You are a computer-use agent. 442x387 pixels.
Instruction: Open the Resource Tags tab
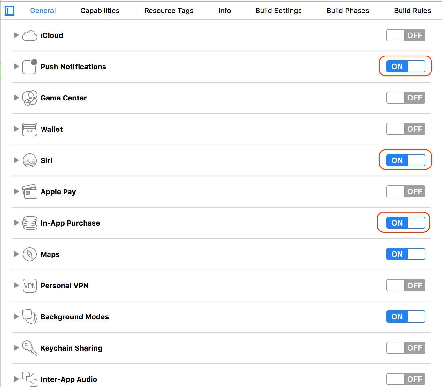tap(169, 11)
